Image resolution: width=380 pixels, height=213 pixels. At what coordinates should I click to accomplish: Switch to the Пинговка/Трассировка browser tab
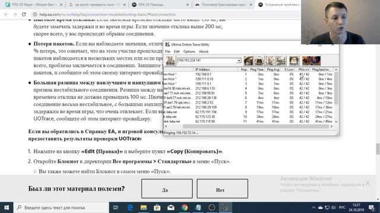point(223,5)
